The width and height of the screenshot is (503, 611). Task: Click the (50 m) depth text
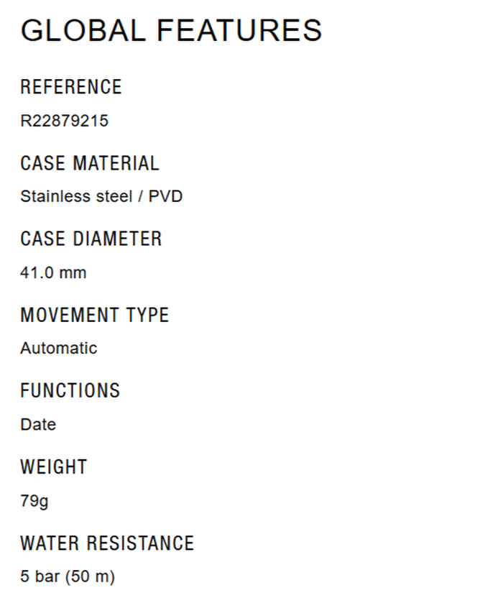click(90, 576)
